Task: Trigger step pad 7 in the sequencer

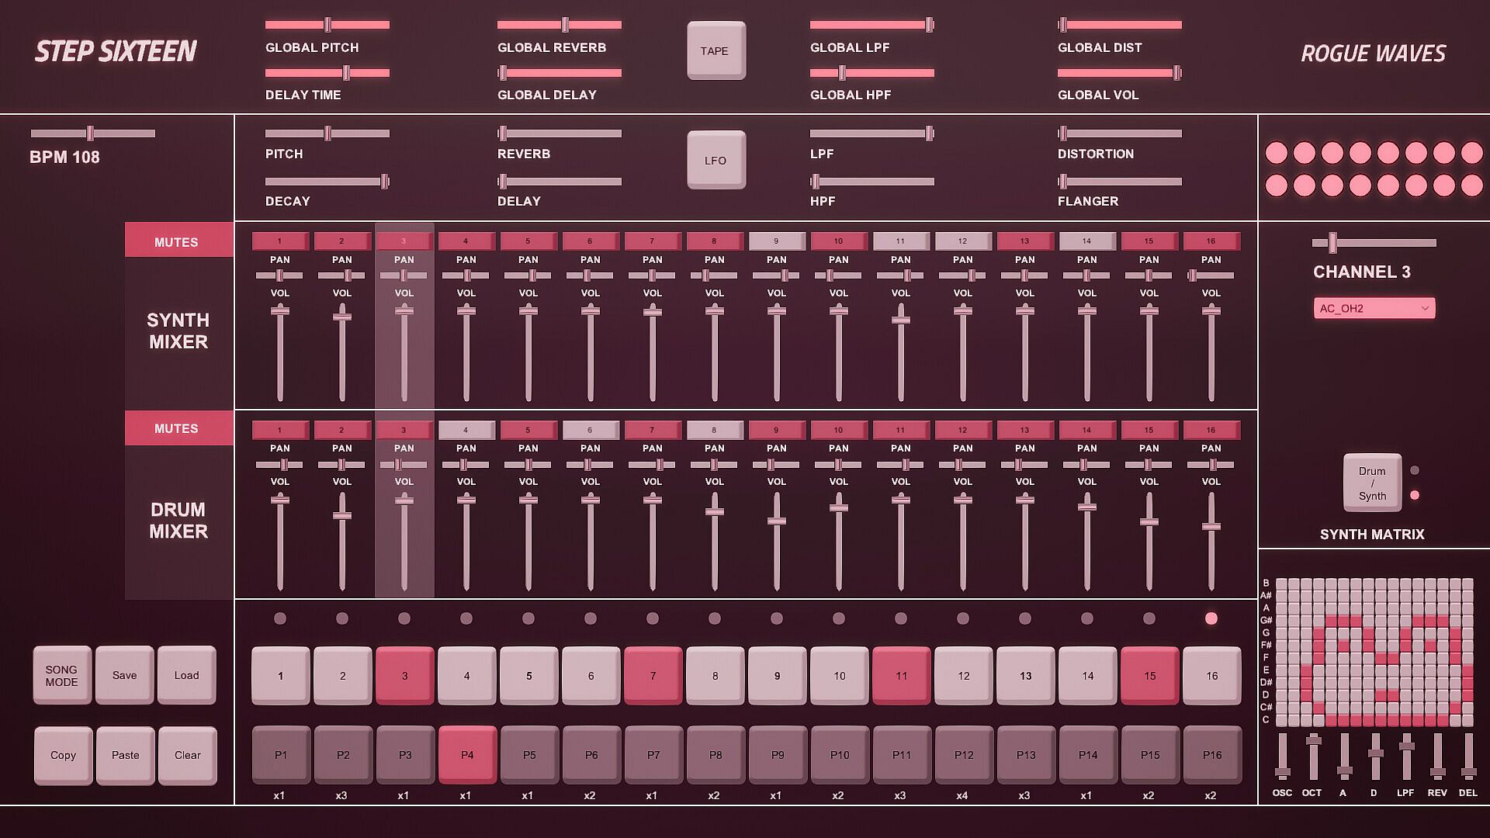Action: (x=653, y=675)
